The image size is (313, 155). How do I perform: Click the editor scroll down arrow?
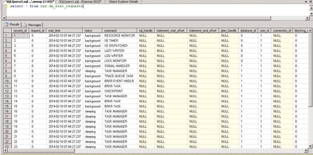(x=311, y=14)
